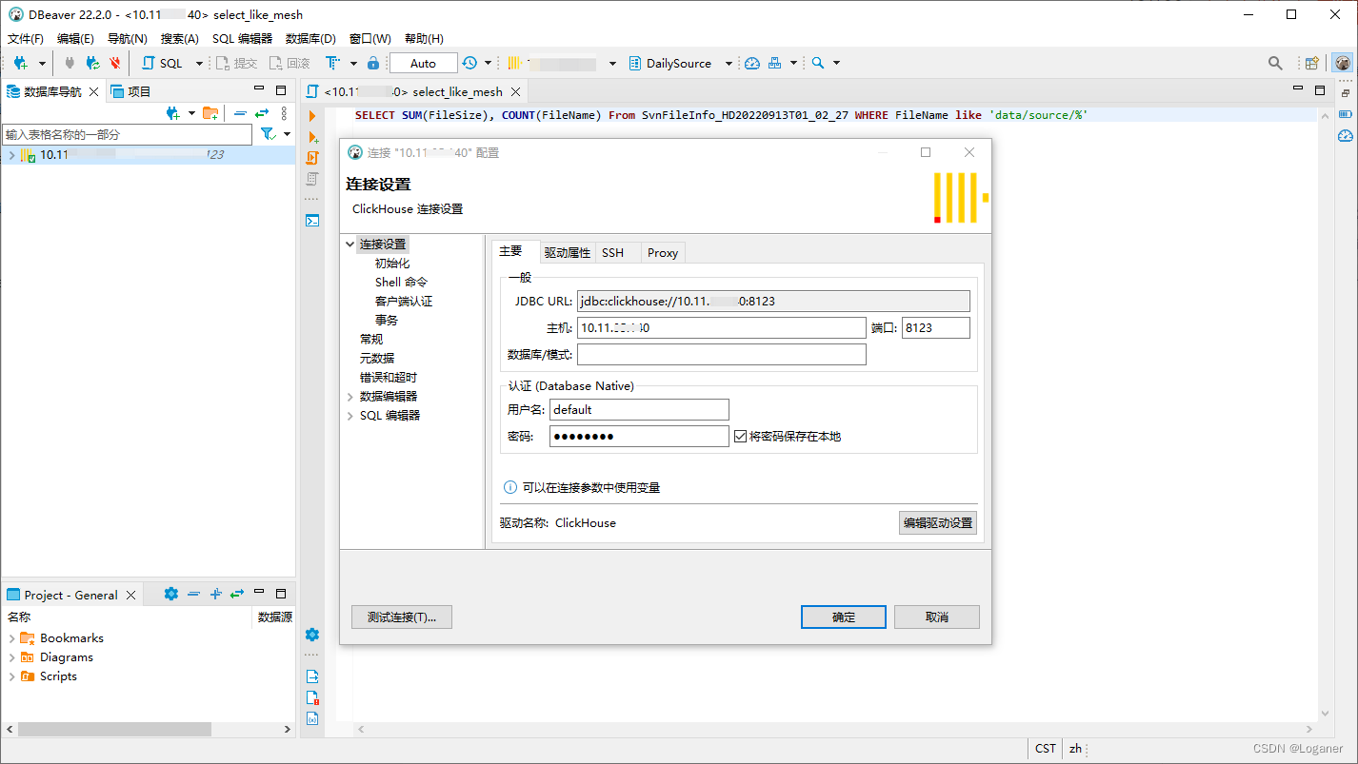The height and width of the screenshot is (764, 1358).
Task: Toggle the connection lock icon in the toolbar
Action: click(373, 63)
